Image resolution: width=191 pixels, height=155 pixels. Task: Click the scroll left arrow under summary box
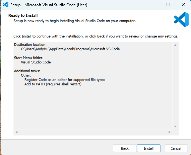17,132
